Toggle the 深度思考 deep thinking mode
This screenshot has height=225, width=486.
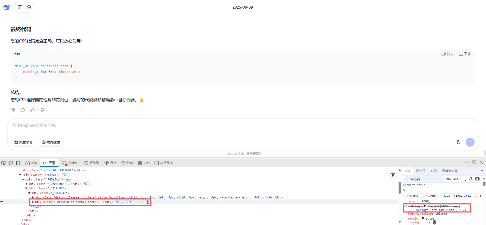click(23, 142)
